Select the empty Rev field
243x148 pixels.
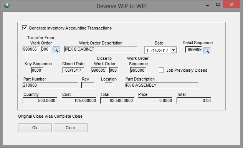click(x=88, y=85)
